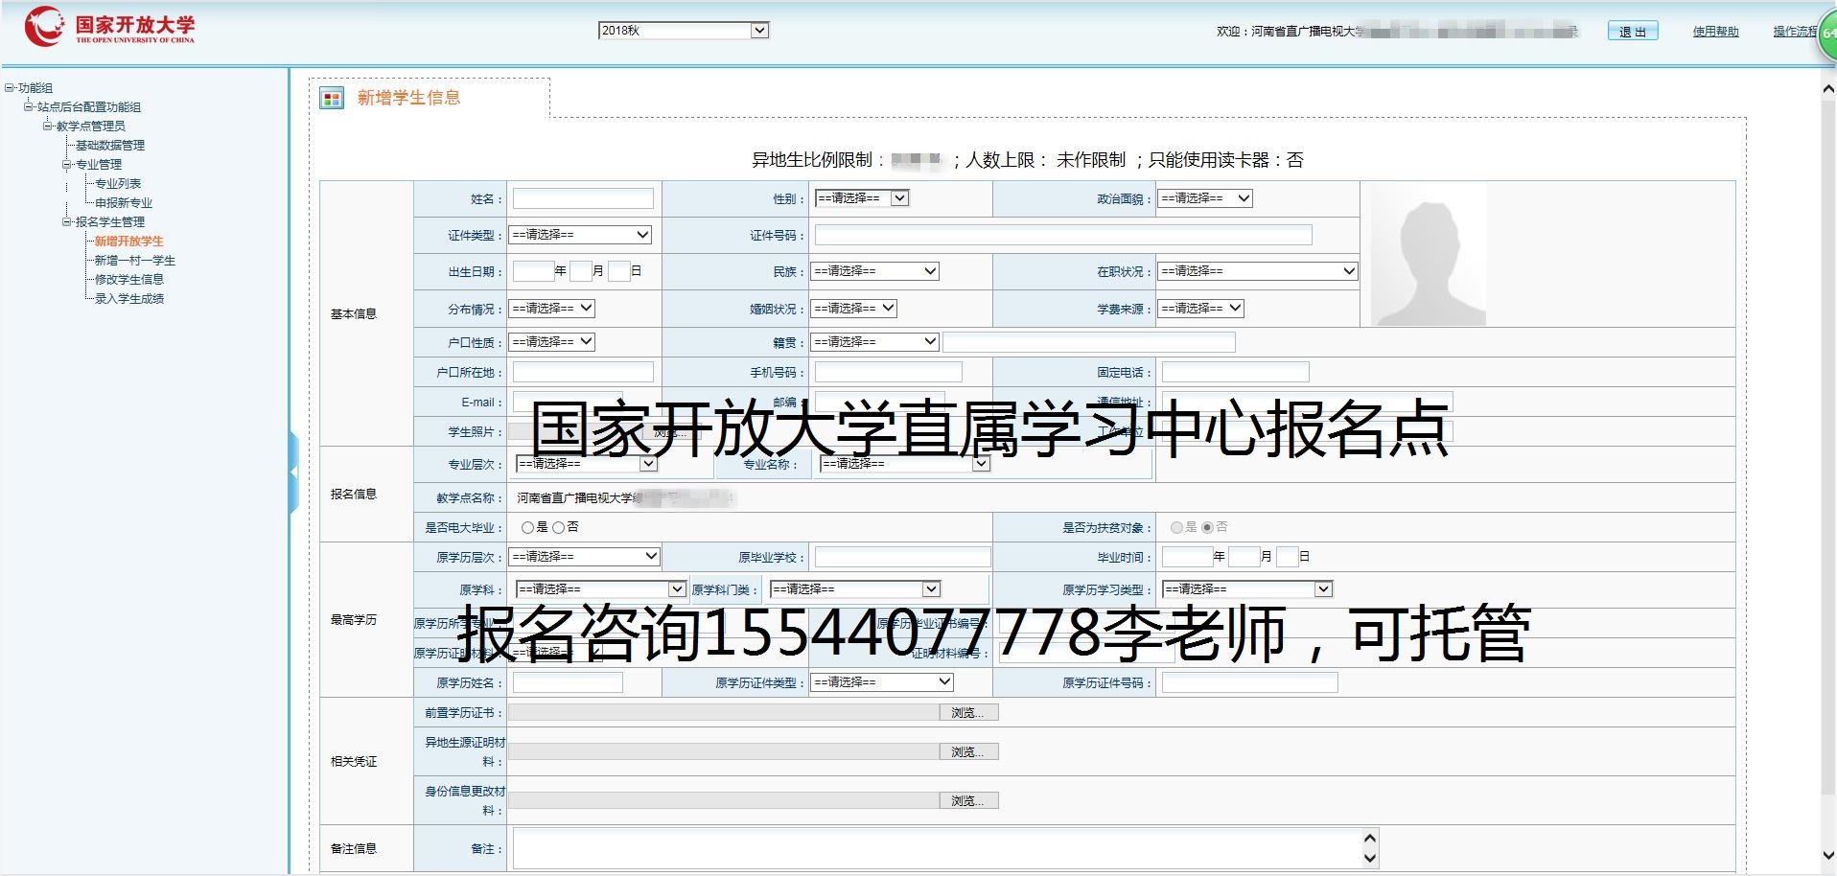The image size is (1837, 876).
Task: Expand the 证件类型 dropdown
Action: (x=580, y=235)
